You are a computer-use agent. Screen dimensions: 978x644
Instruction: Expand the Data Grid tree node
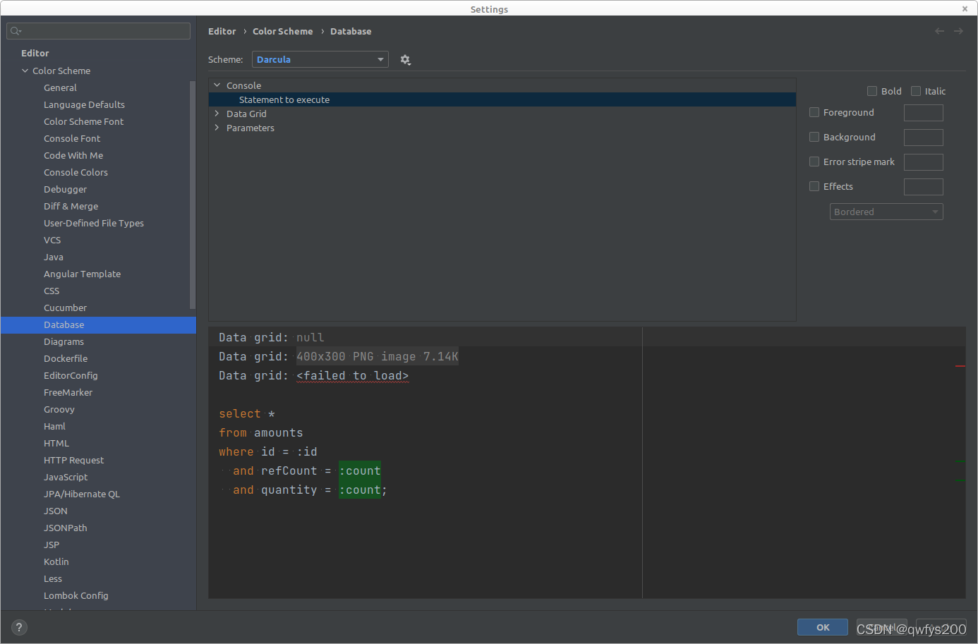217,114
